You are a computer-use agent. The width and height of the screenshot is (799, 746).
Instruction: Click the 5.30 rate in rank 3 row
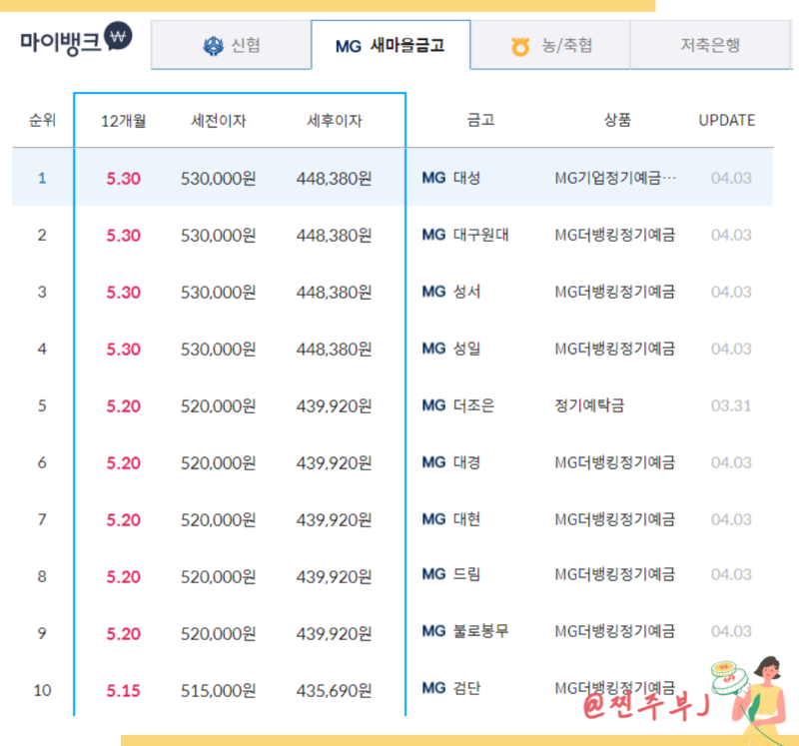coord(123,293)
